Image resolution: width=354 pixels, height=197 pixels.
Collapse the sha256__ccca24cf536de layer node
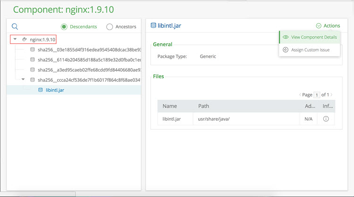(x=23, y=80)
